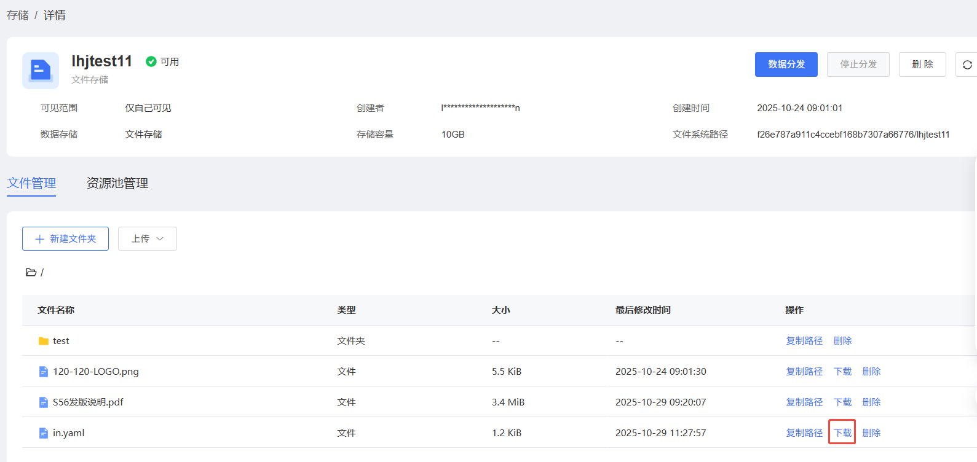Select the 文件管理 tab

tap(31, 183)
